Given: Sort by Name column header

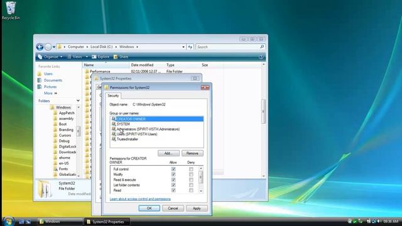Looking at the screenshot, I should coord(106,65).
